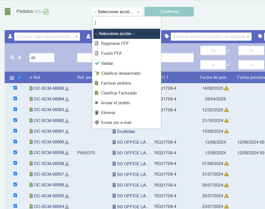The image size is (265, 209).
Task: Uncheck the checkbox for row OC-SCM-00057
Action: (15, 174)
